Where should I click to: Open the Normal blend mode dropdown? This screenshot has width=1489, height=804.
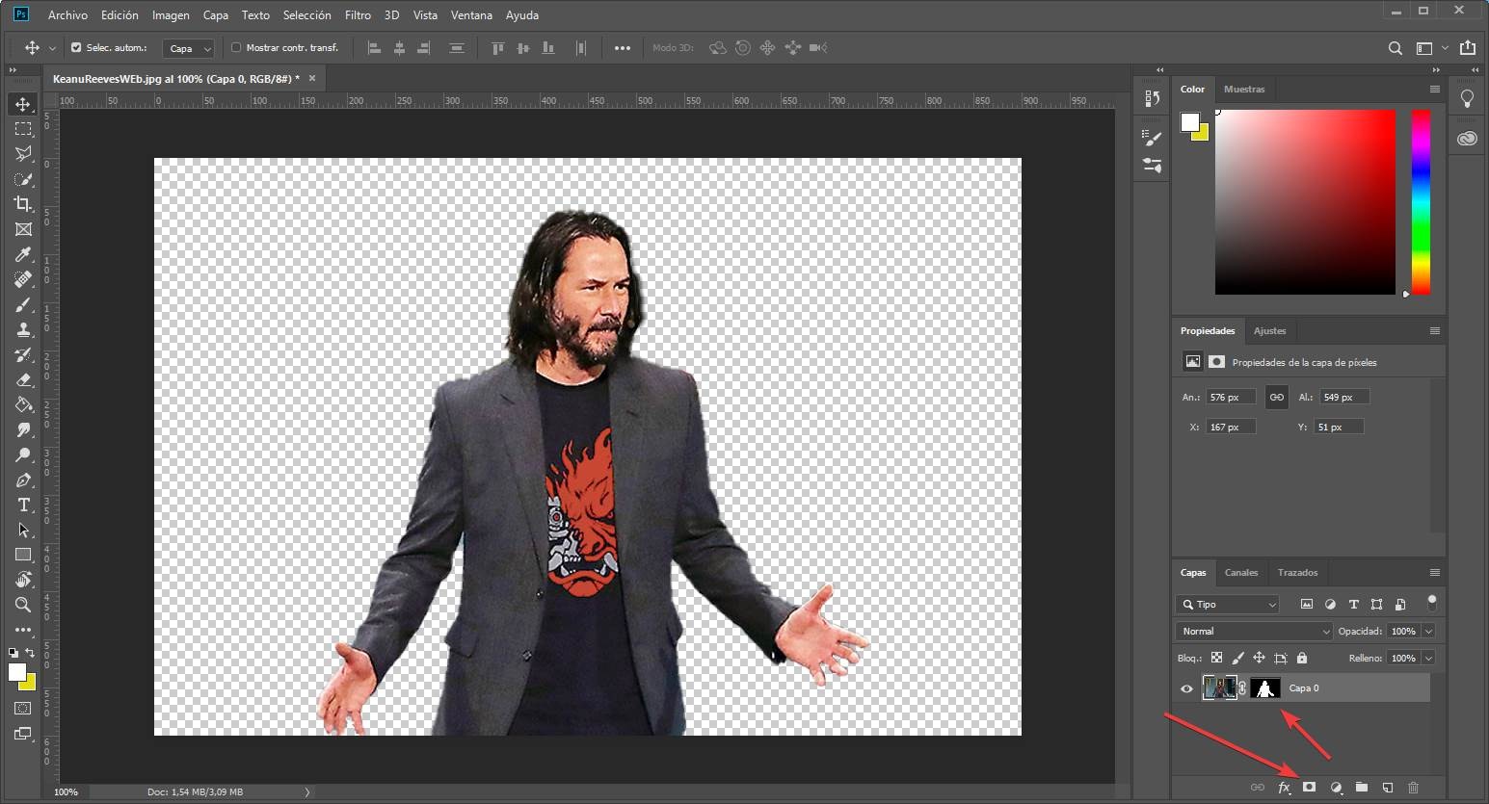pos(1254,632)
